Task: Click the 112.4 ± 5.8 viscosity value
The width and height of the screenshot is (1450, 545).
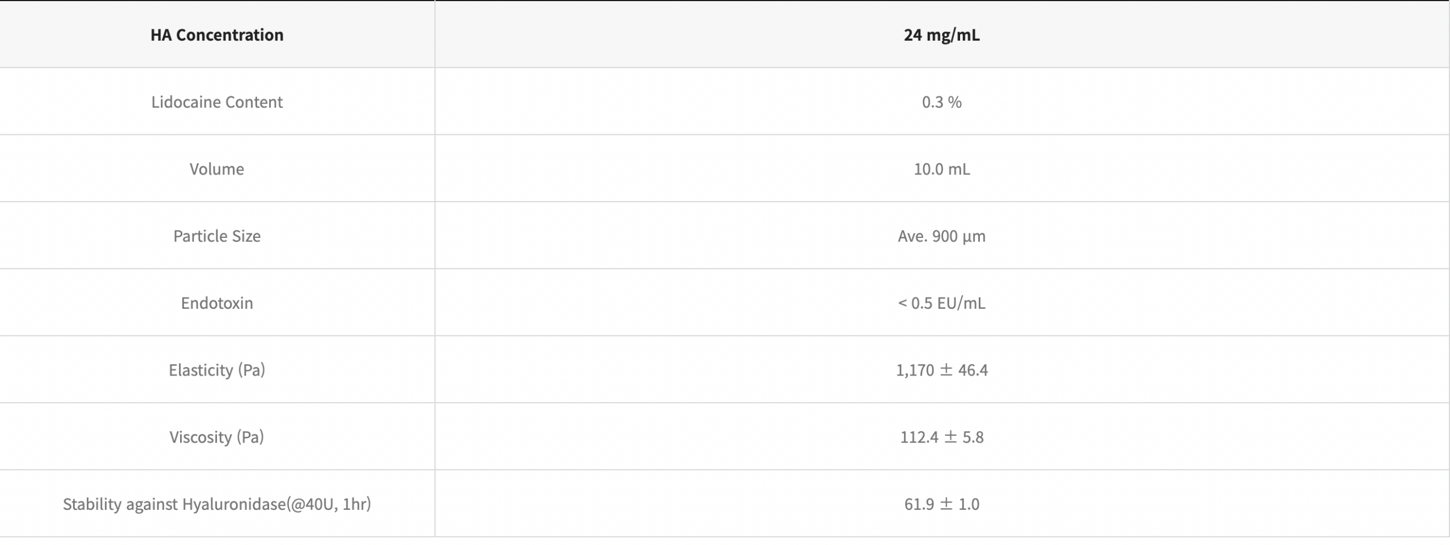Action: coord(941,437)
